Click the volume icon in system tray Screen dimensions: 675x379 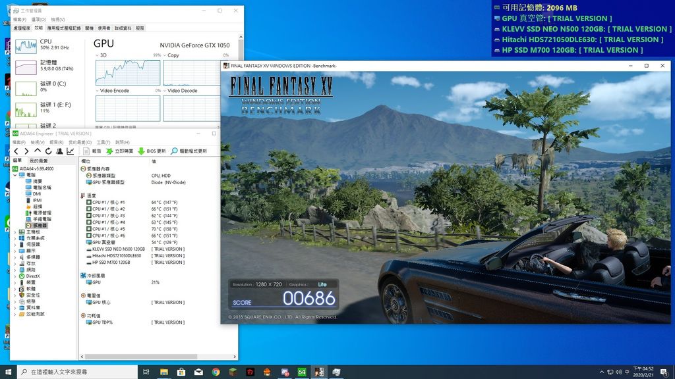coord(618,372)
